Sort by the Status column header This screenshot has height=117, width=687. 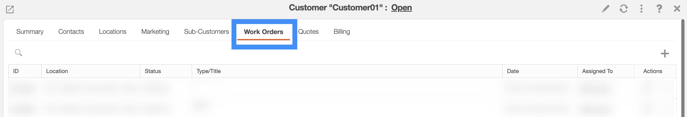153,71
